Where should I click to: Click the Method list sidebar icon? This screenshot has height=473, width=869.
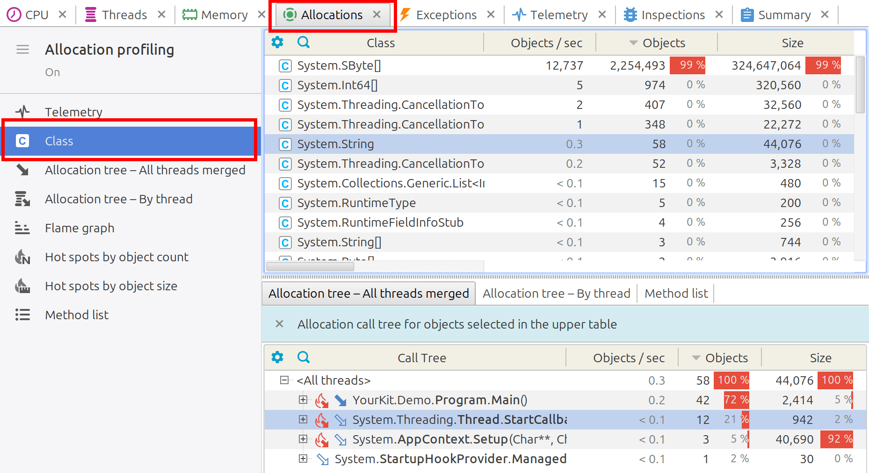[x=22, y=315]
